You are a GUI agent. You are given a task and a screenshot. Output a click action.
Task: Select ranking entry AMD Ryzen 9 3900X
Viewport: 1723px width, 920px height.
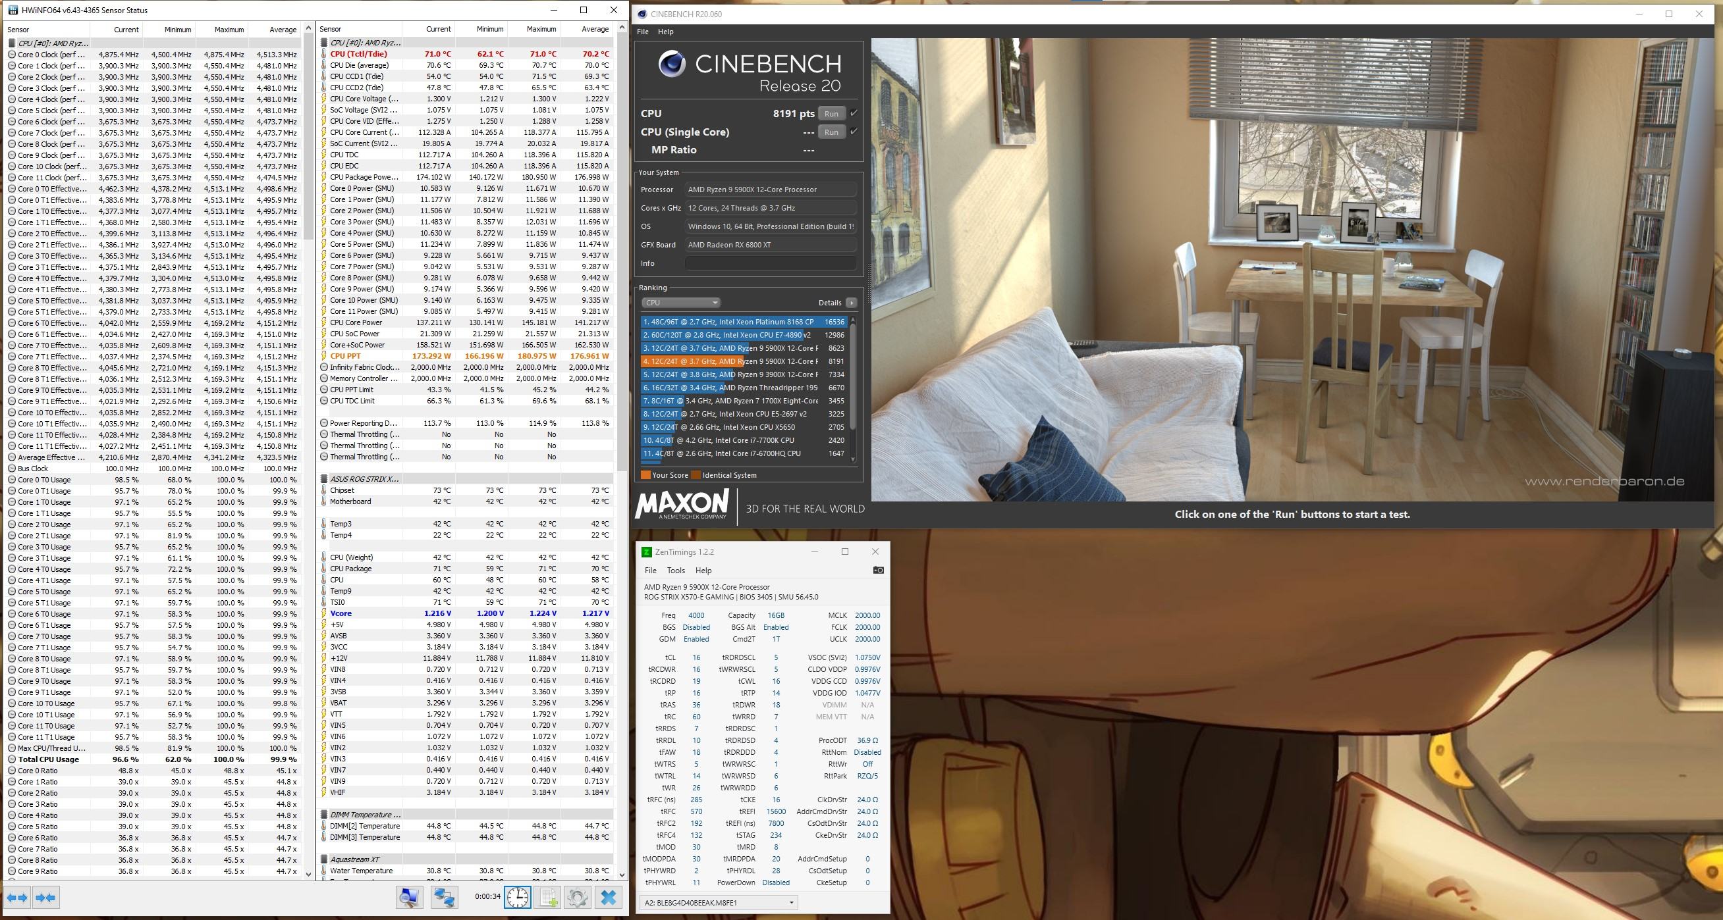744,375
